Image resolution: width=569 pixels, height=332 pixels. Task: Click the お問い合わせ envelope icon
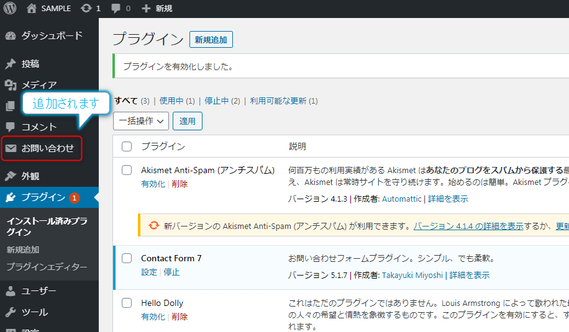tap(11, 148)
